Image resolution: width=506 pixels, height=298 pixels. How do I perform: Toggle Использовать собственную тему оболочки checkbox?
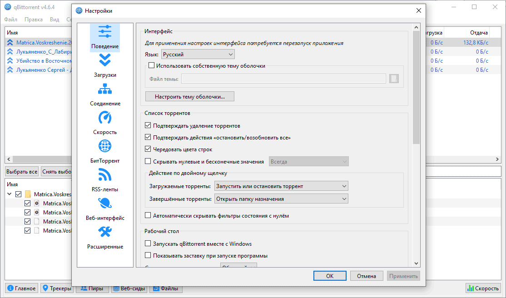151,65
